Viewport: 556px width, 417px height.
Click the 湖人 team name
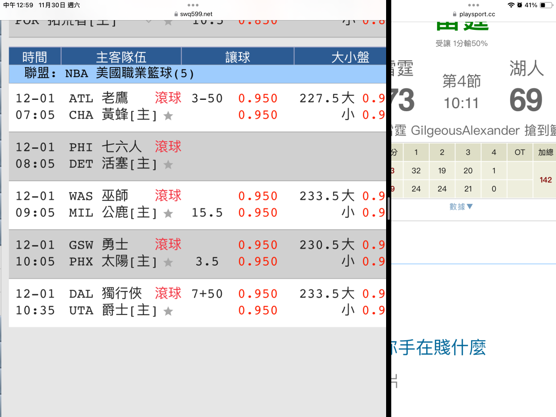(527, 68)
